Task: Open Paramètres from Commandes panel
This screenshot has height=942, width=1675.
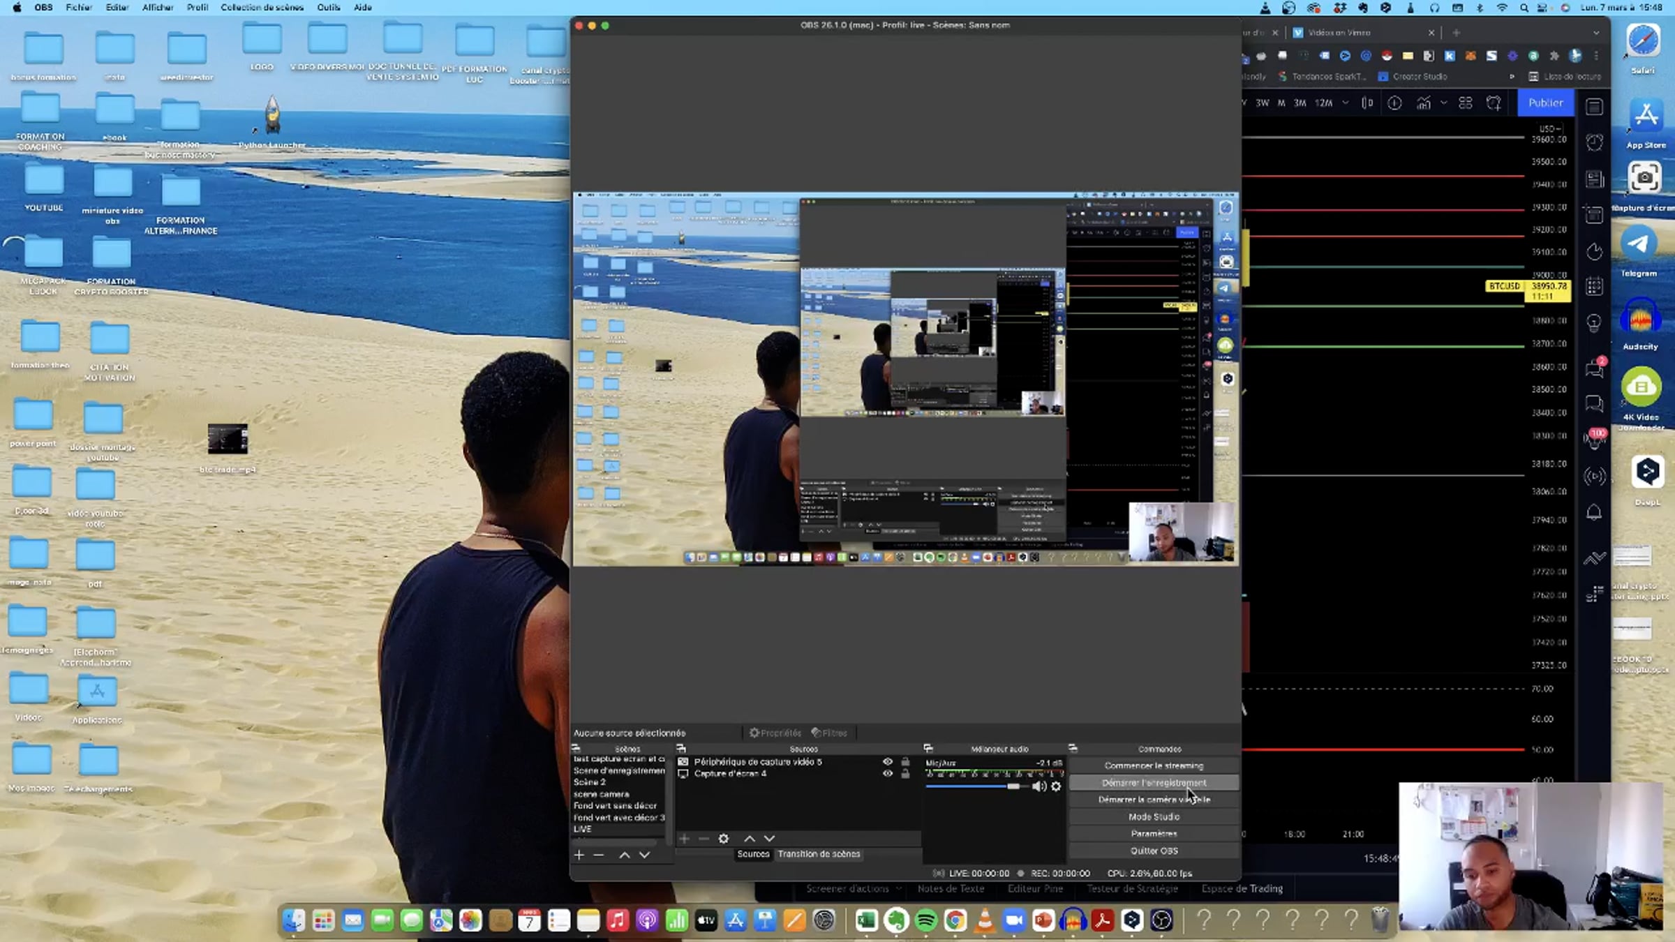Action: (1154, 834)
